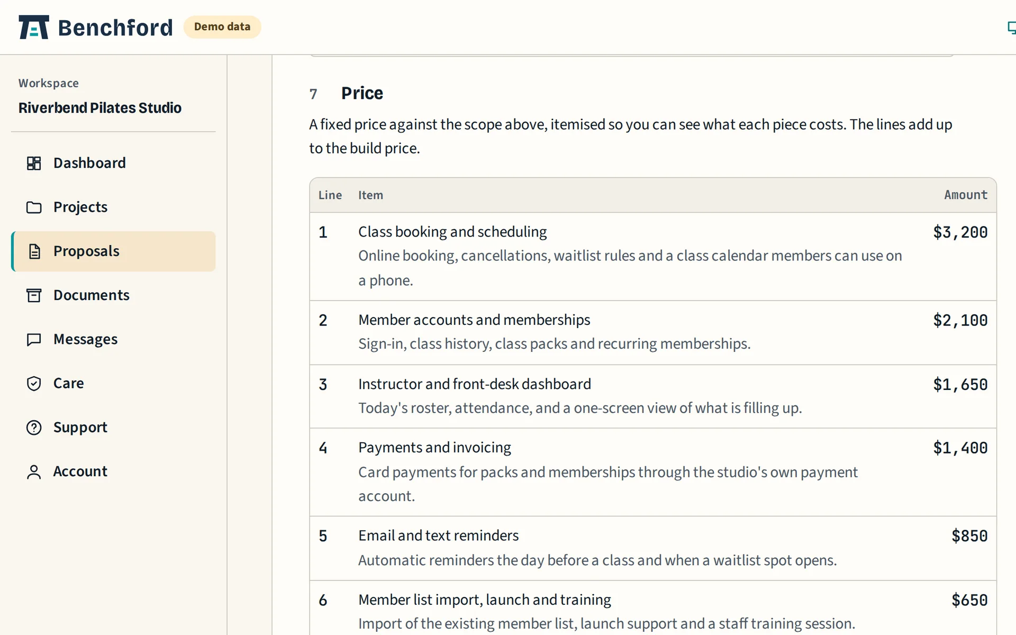Click the Amount column header
Screen dimensions: 1016x635
[x=966, y=195]
